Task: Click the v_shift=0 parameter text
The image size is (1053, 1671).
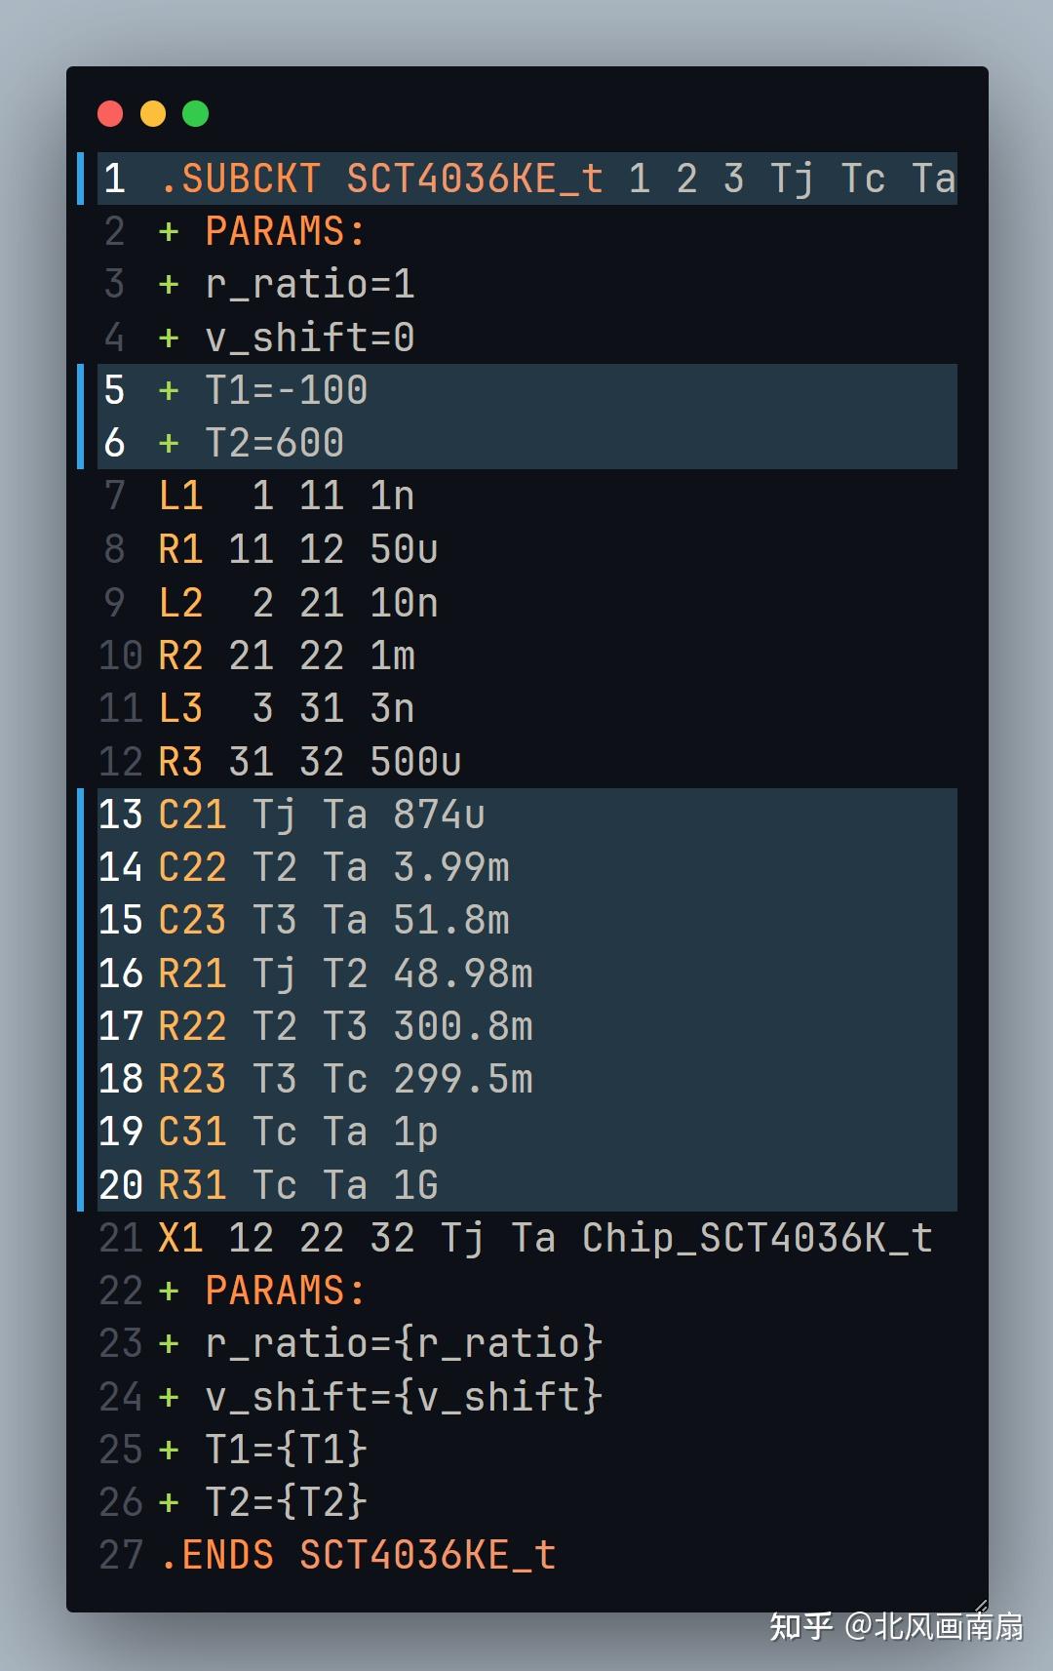Action: [x=310, y=338]
